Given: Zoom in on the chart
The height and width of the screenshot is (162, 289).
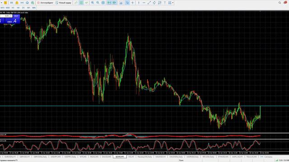Looking at the screenshot, I should coord(93,3).
